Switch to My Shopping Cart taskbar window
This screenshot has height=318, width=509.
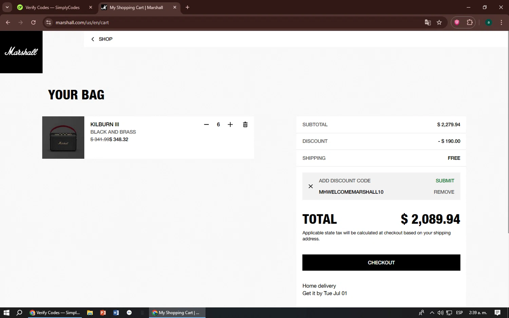[x=177, y=313]
